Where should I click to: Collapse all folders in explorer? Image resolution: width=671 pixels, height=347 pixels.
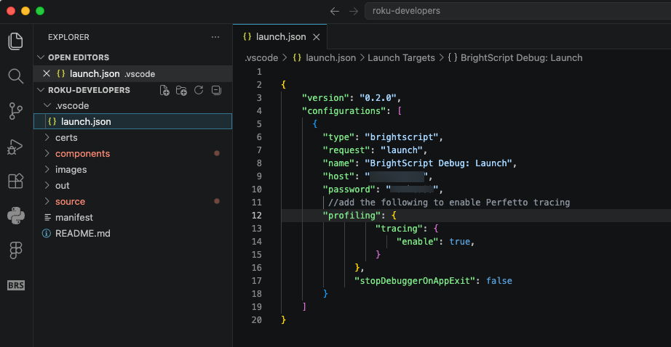[x=215, y=90]
